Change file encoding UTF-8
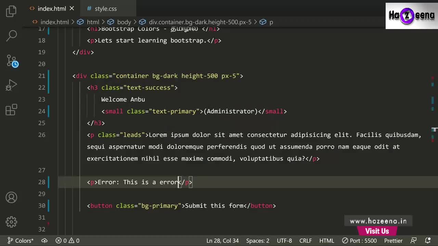The width and height of the screenshot is (438, 246). pyautogui.click(x=284, y=241)
